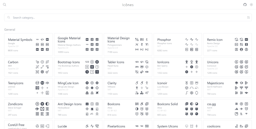Open the Carbon icon set by IBM
The width and height of the screenshot is (256, 129).
tap(13, 62)
